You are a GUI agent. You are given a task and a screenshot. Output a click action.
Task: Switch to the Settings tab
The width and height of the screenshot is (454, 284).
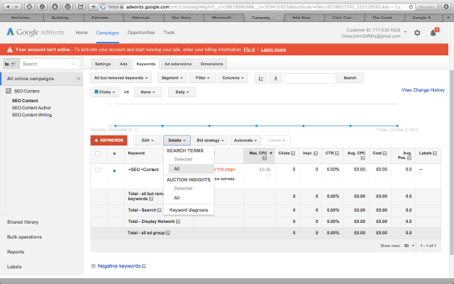103,64
